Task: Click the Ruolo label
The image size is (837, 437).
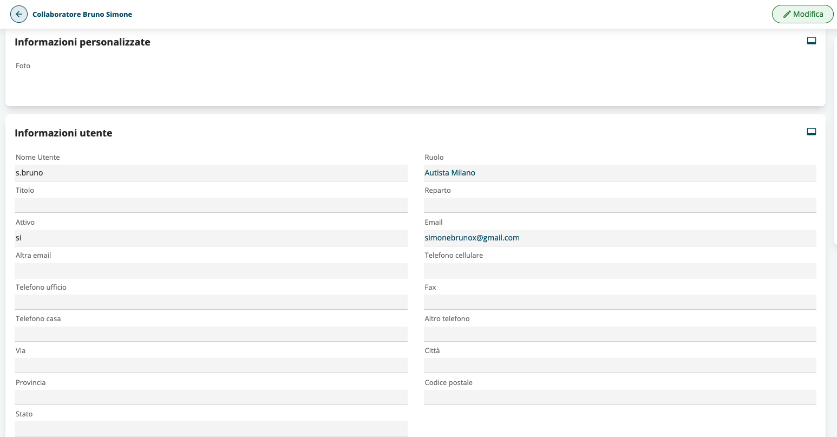Action: pyautogui.click(x=434, y=157)
